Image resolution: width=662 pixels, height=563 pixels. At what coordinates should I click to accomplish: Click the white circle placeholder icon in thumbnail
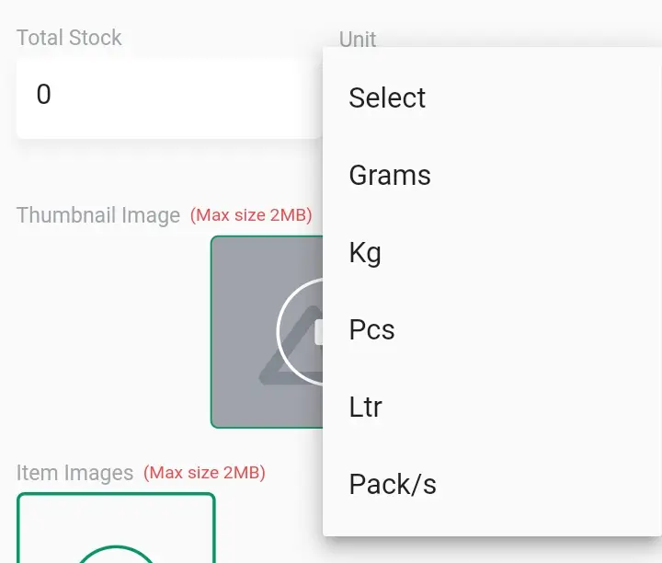[x=300, y=331]
